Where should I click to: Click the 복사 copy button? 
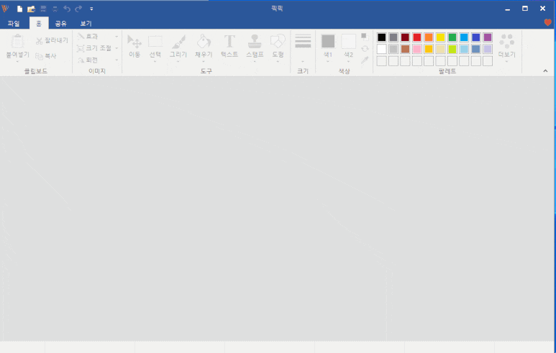[x=46, y=56]
